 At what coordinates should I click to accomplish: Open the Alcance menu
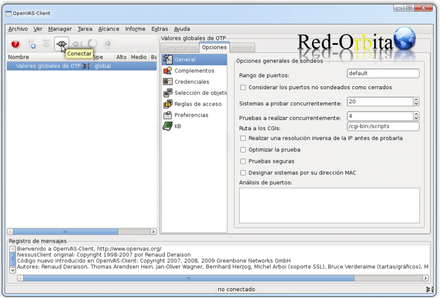[109, 29]
